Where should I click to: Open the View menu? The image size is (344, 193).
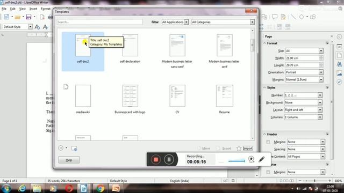point(23,9)
